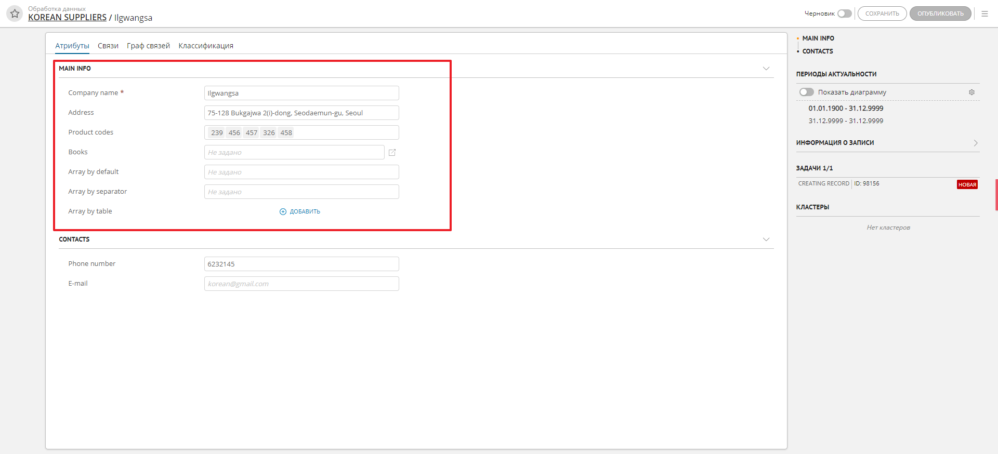Viewport: 998px width, 454px height.
Task: Click the Books field external link icon
Action: click(392, 152)
